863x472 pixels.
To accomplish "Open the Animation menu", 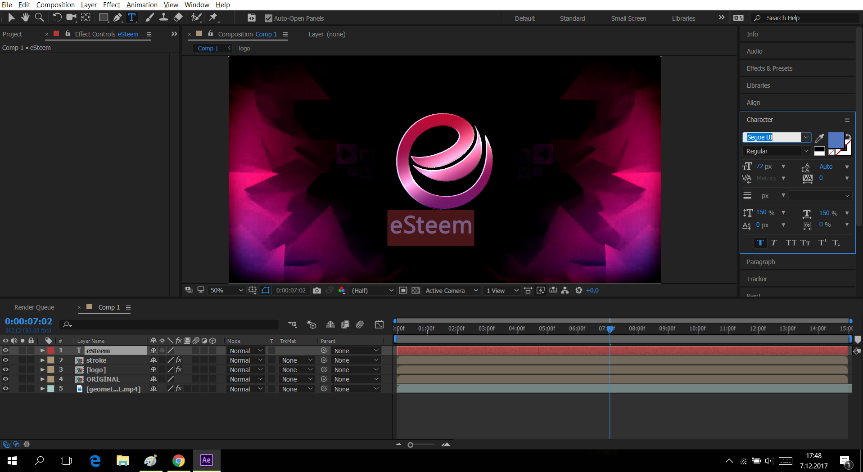I will pos(142,5).
